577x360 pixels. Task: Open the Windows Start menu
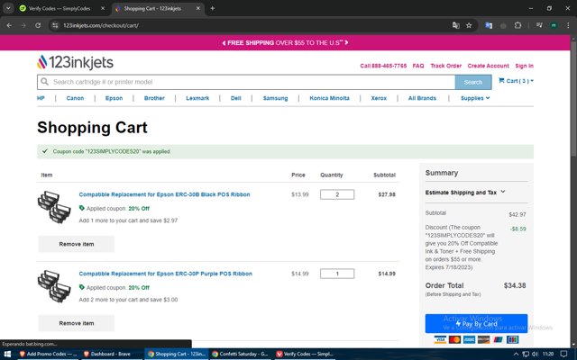click(7, 354)
